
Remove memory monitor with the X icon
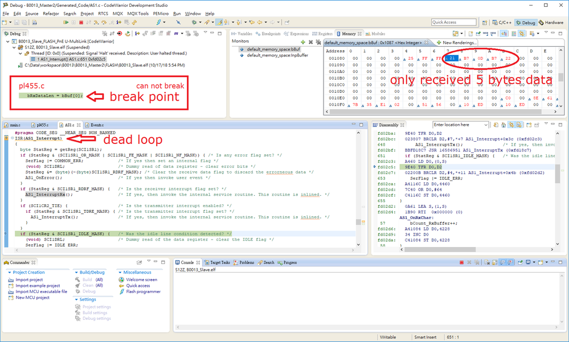[310, 42]
